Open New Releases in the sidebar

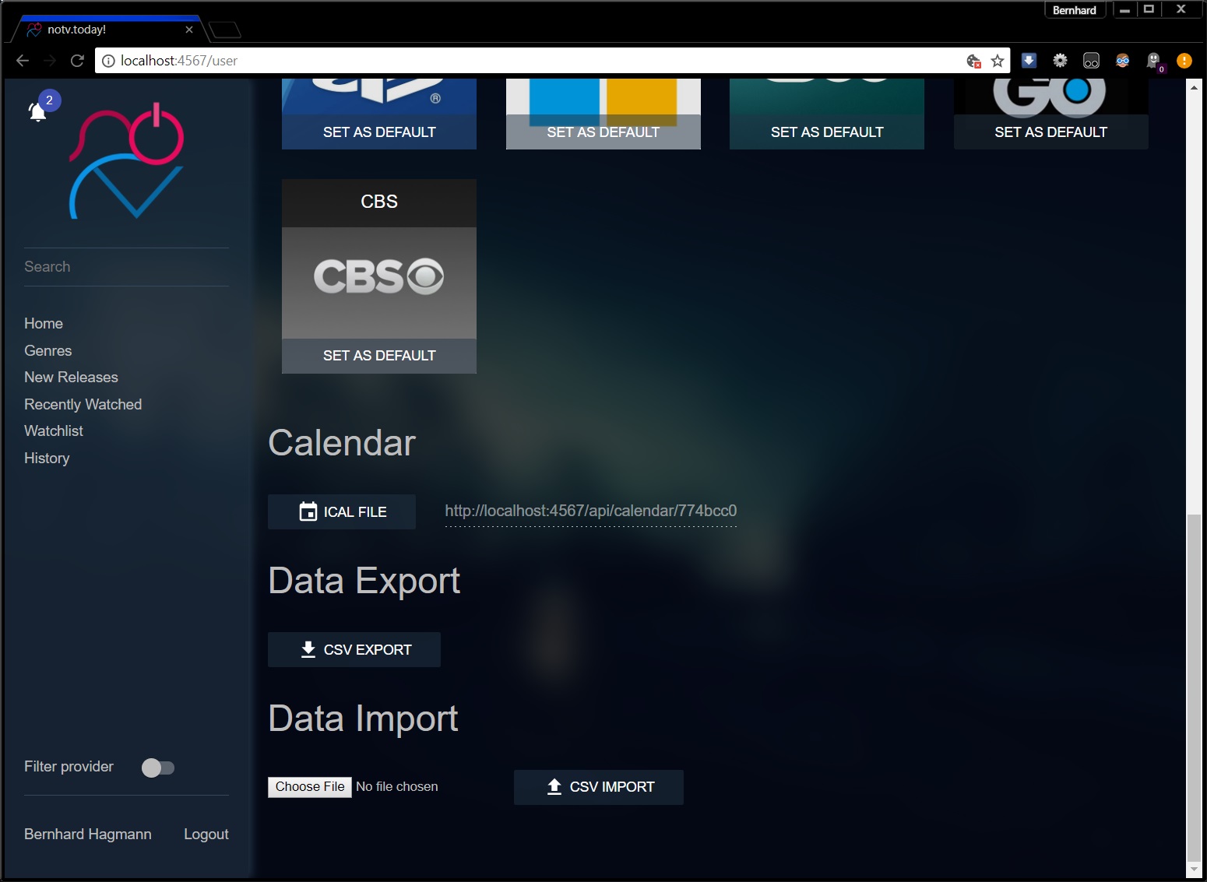point(71,377)
